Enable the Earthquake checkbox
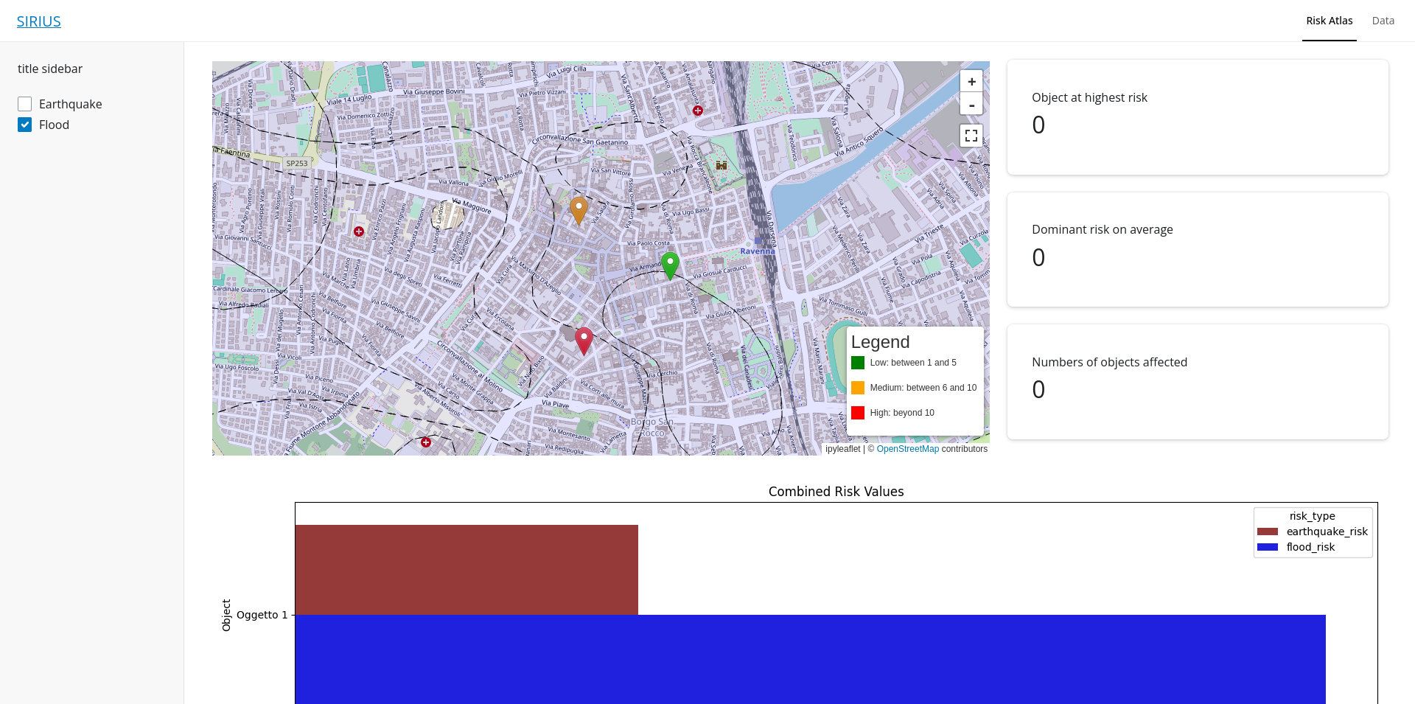The height and width of the screenshot is (704, 1415). click(x=25, y=104)
